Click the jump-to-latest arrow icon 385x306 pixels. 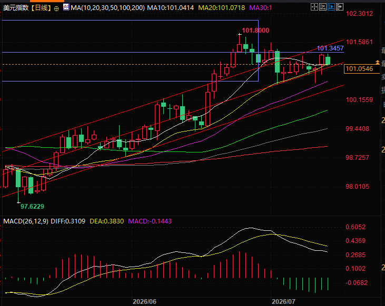[x=339, y=7]
